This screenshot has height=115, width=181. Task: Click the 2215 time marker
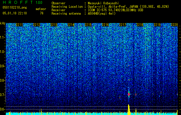click(88, 25)
